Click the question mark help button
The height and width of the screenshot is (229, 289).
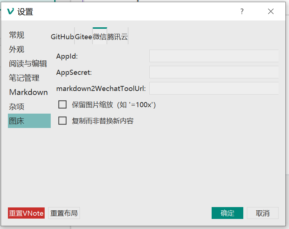point(242,12)
